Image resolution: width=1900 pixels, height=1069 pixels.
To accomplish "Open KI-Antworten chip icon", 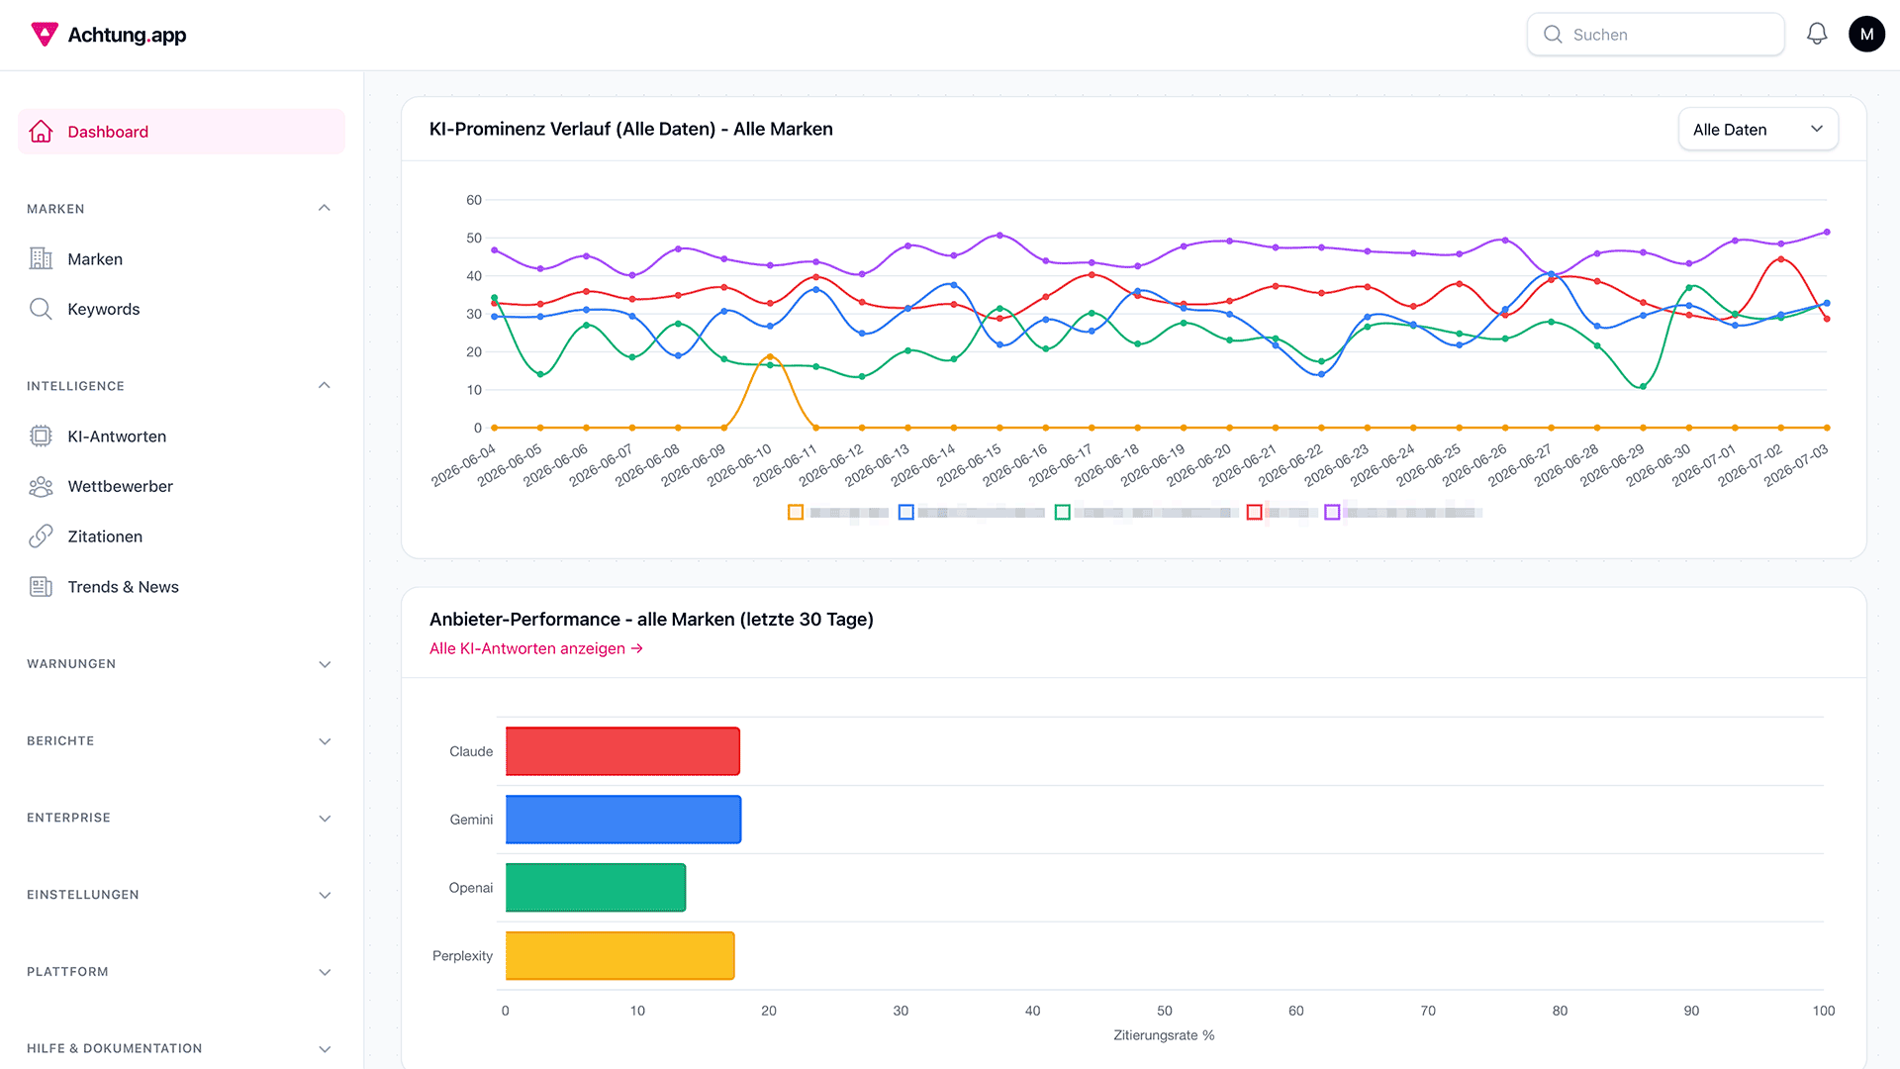I will click(41, 437).
